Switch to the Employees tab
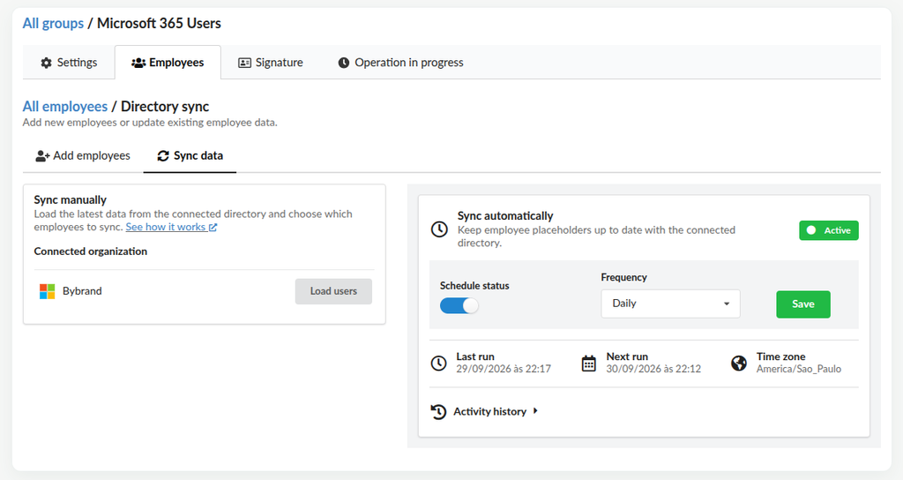Screen dimensions: 903x480 coord(168,63)
